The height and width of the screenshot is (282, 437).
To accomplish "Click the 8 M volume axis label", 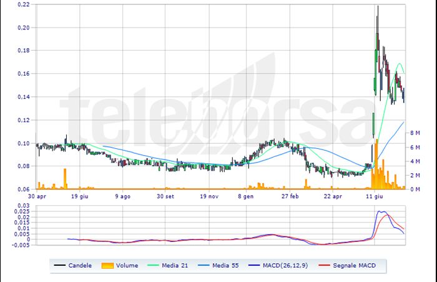I will point(415,133).
